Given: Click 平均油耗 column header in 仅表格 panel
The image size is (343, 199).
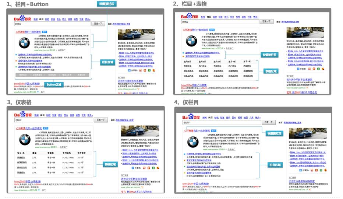Looking at the screenshot, I should tap(66, 153).
